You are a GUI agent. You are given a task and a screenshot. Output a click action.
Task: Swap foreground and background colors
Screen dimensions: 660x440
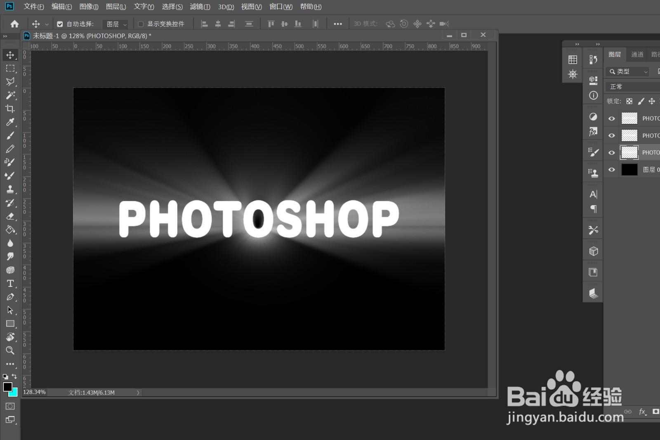14,376
